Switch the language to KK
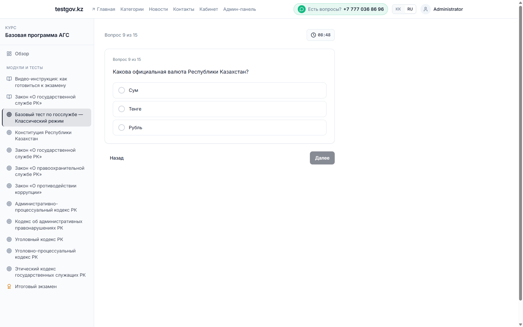 pos(398,9)
